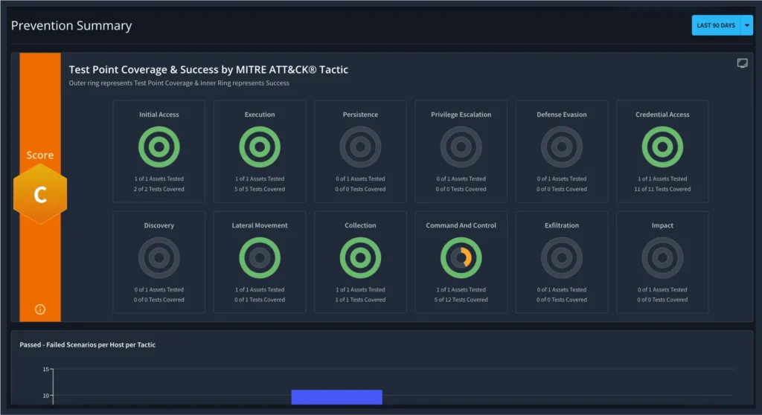
Task: Select the Privilege Escalation tactic card
Action: click(461, 152)
